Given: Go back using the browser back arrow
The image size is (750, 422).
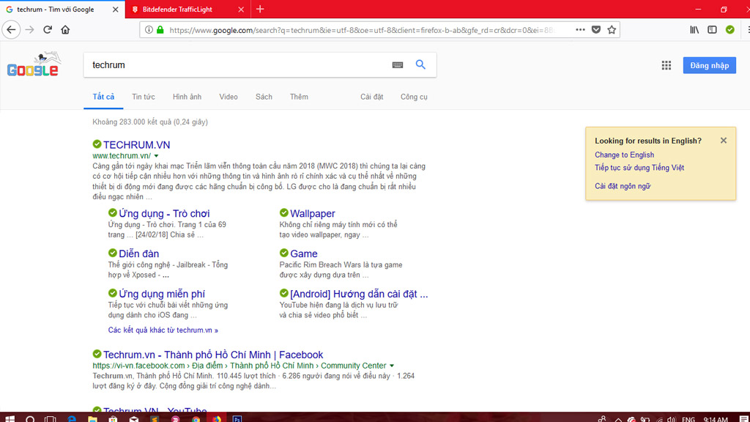Looking at the screenshot, I should (11, 29).
